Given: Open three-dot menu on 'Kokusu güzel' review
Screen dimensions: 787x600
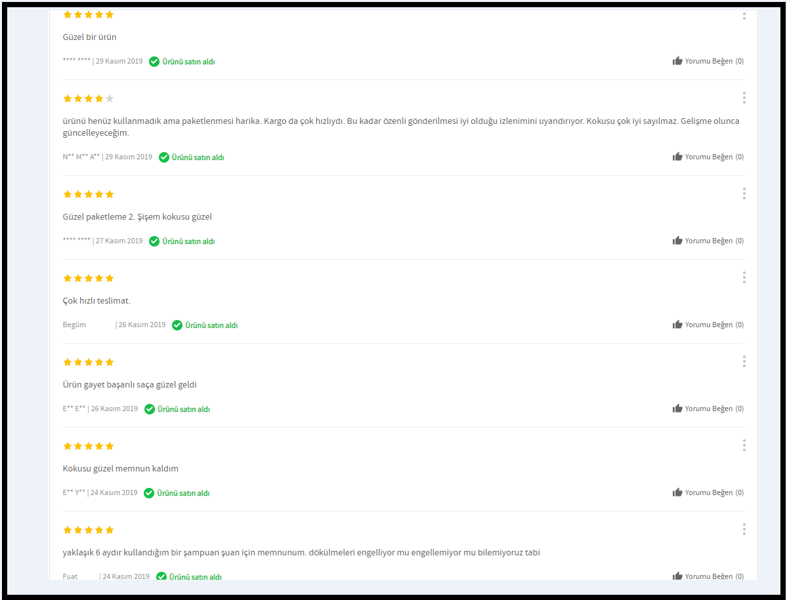Looking at the screenshot, I should 744,446.
